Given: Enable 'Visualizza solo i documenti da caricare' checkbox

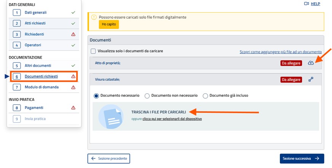Looking at the screenshot, I should (93, 51).
